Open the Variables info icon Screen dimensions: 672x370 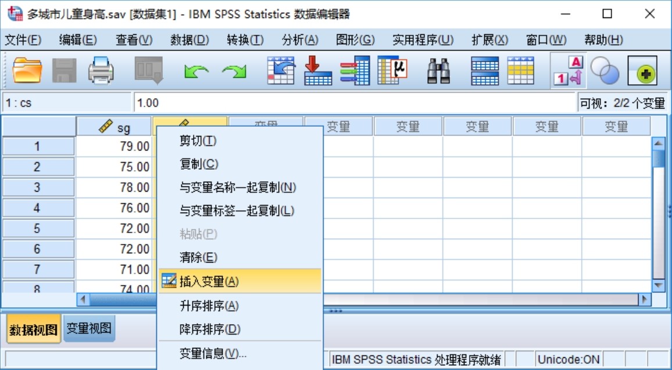[x=355, y=70]
